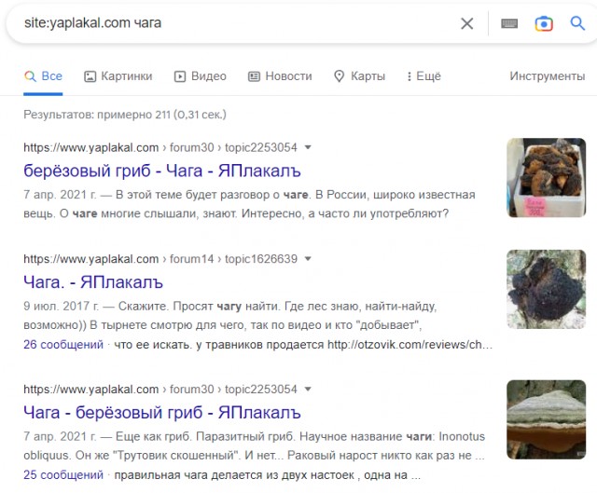
Task: Click the snippet 'что ее искать. у травников продается'
Action: (303, 345)
